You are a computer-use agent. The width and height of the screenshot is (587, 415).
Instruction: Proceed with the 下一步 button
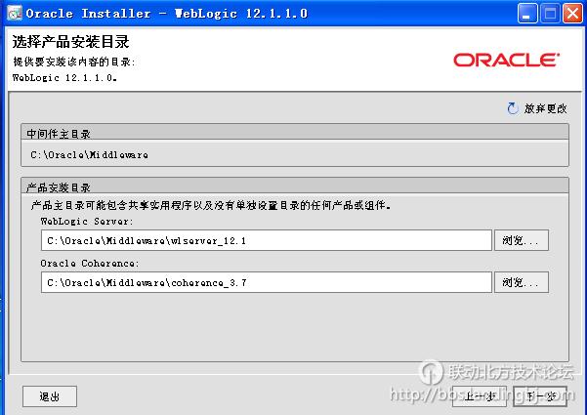pos(540,396)
